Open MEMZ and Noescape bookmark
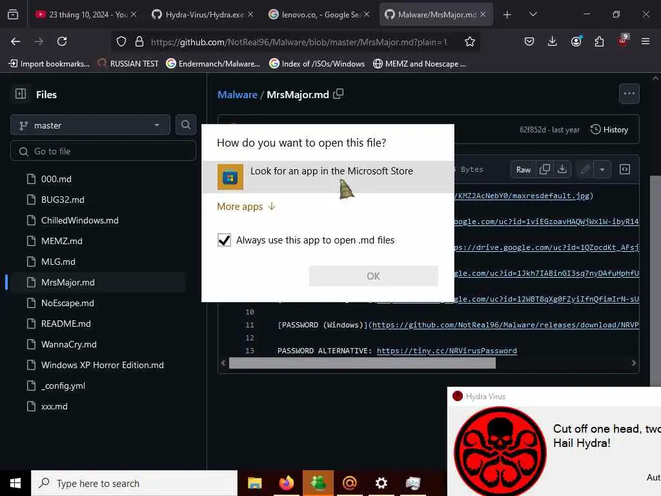 (x=420, y=64)
